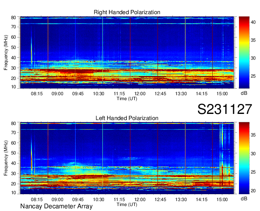Screen dimensions: 260x211
Task: Click the 11:15 tick label of Left Handed plot
Action: click(x=119, y=200)
